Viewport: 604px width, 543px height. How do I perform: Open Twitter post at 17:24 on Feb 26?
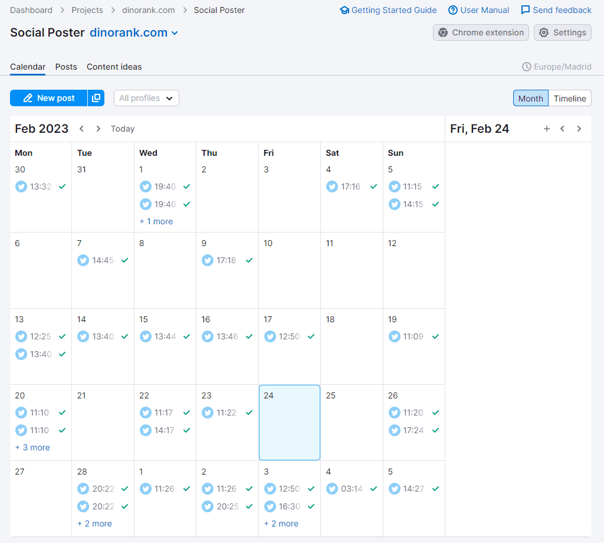click(x=413, y=430)
